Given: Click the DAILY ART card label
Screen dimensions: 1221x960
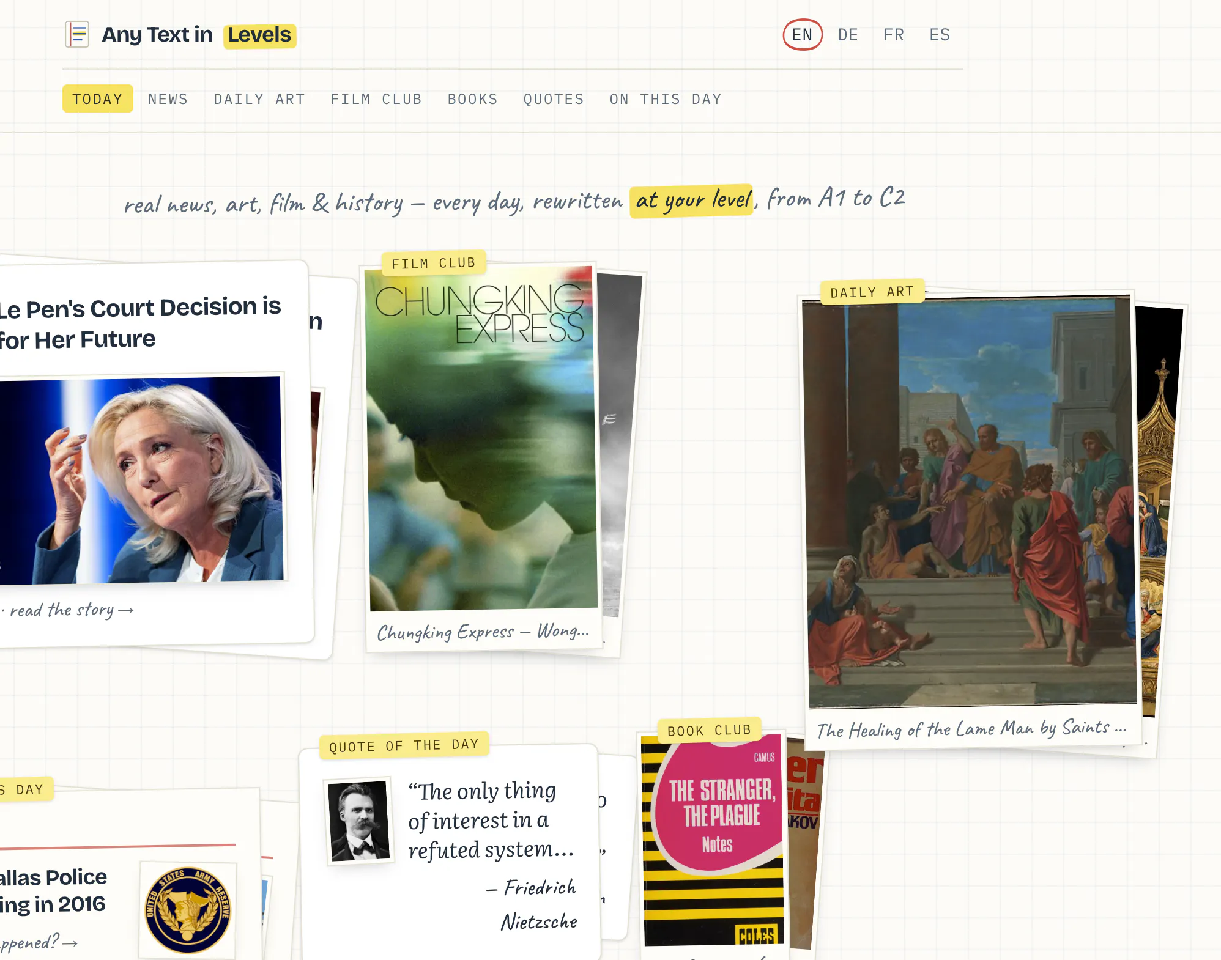Looking at the screenshot, I should click(x=872, y=292).
